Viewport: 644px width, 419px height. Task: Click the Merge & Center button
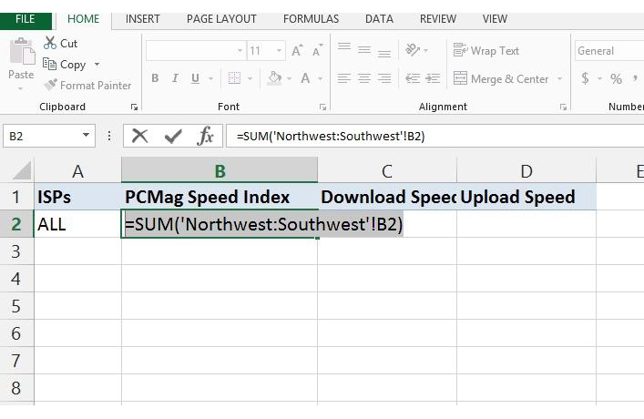tap(501, 79)
